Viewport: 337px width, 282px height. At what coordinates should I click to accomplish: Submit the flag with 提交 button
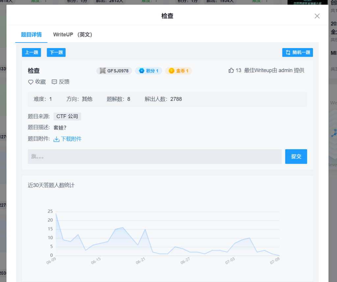[x=296, y=156]
